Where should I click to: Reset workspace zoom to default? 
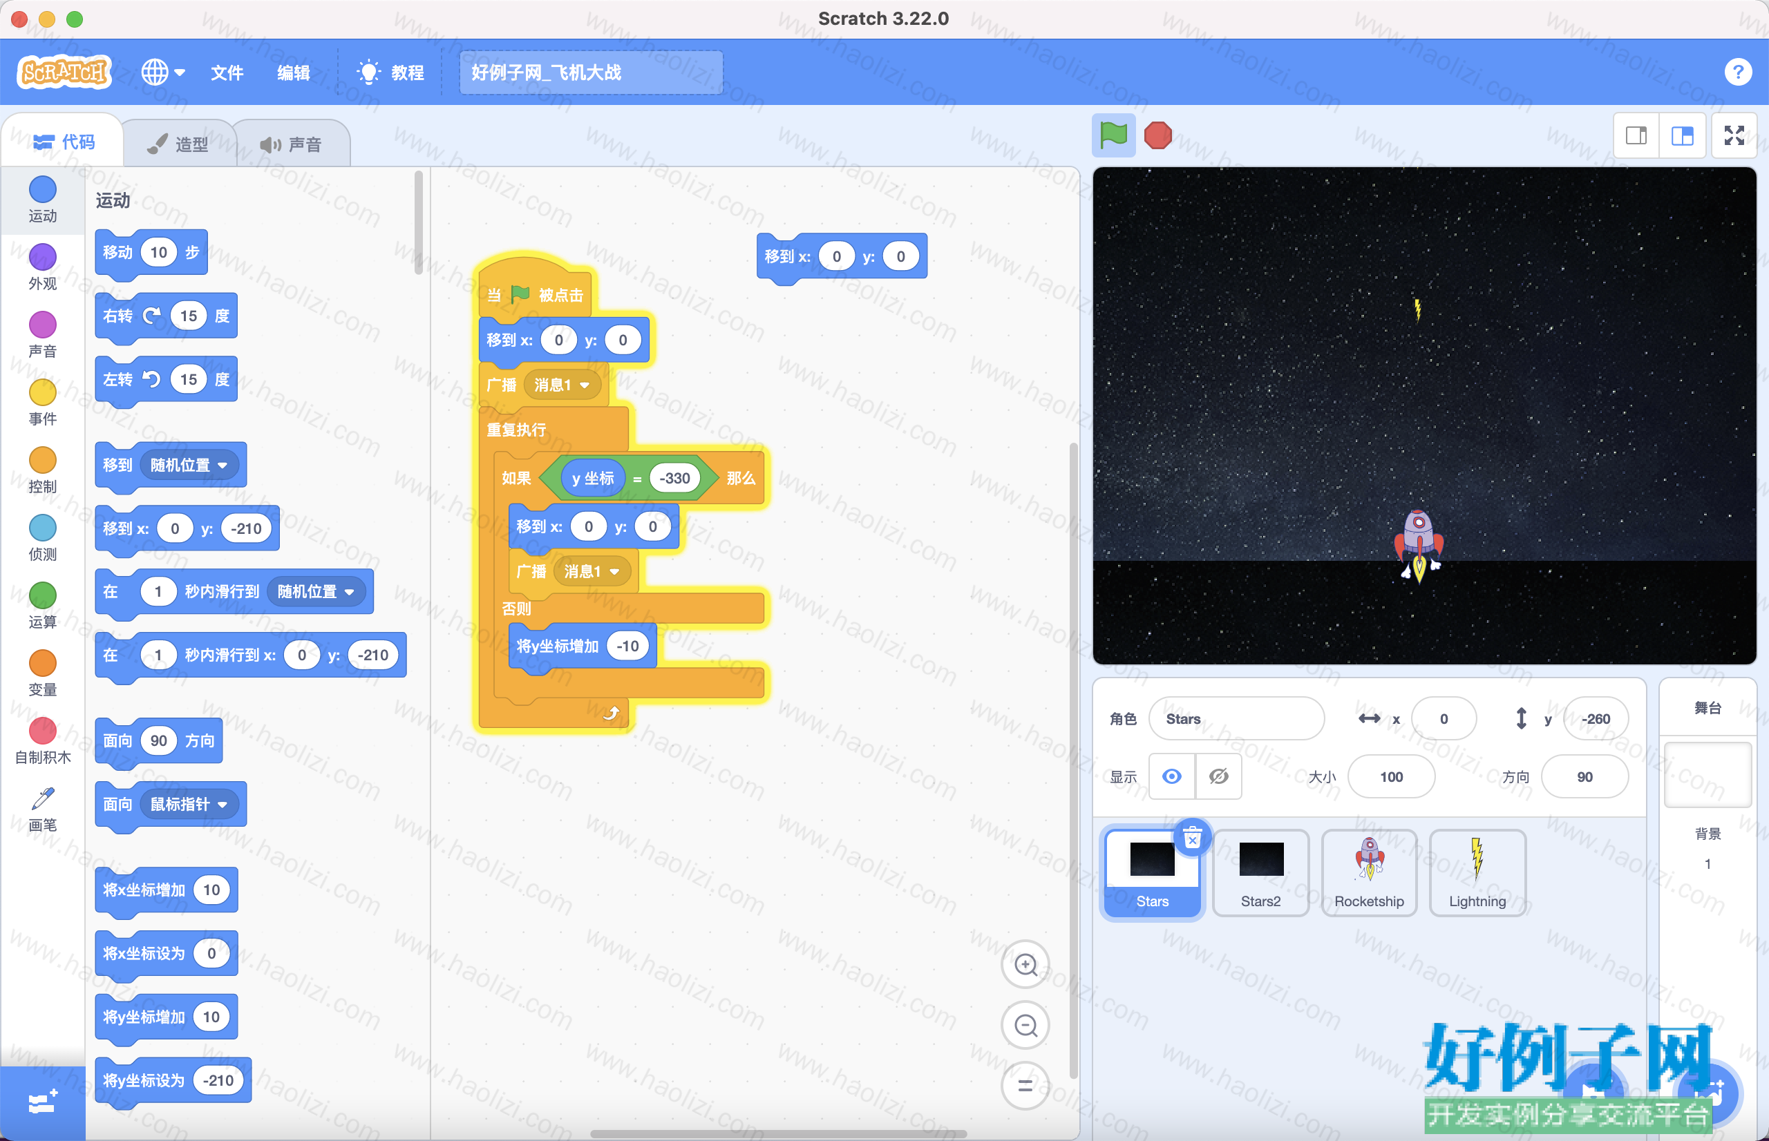[x=1025, y=1086]
